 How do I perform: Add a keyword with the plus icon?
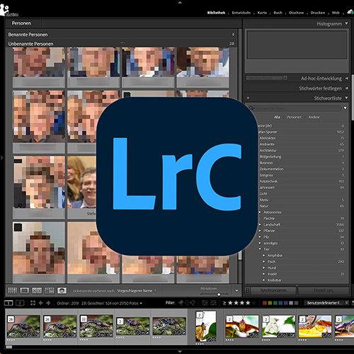point(248,98)
